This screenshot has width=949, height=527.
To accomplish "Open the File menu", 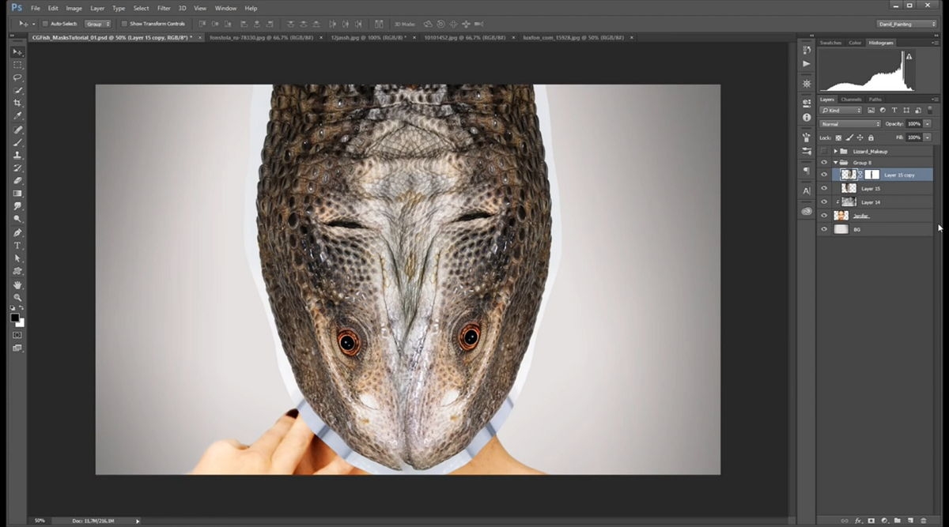I will pyautogui.click(x=35, y=8).
